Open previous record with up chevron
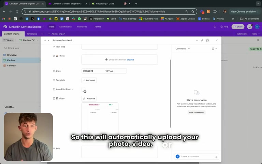 pyautogui.click(x=45, y=41)
